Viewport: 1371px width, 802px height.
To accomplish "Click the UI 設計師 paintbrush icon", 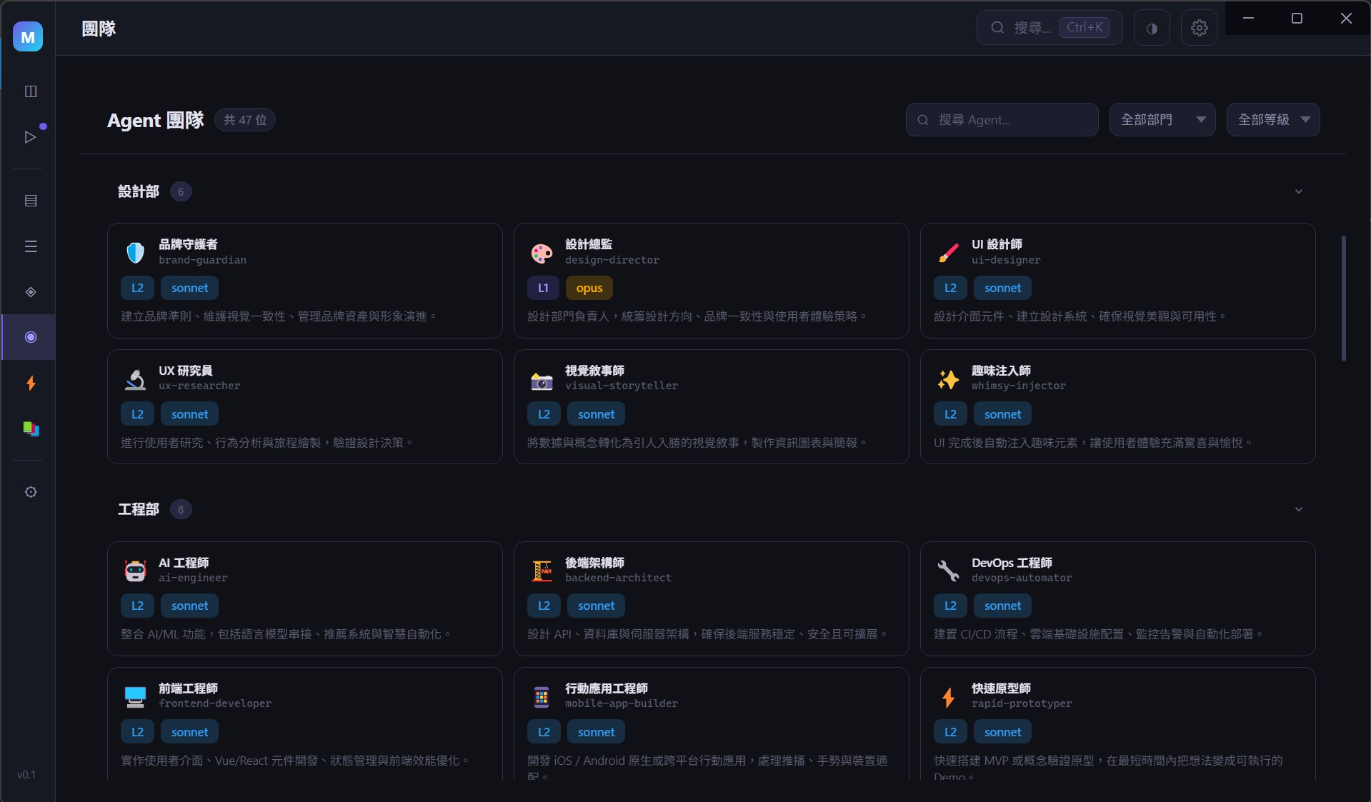I will tap(948, 252).
